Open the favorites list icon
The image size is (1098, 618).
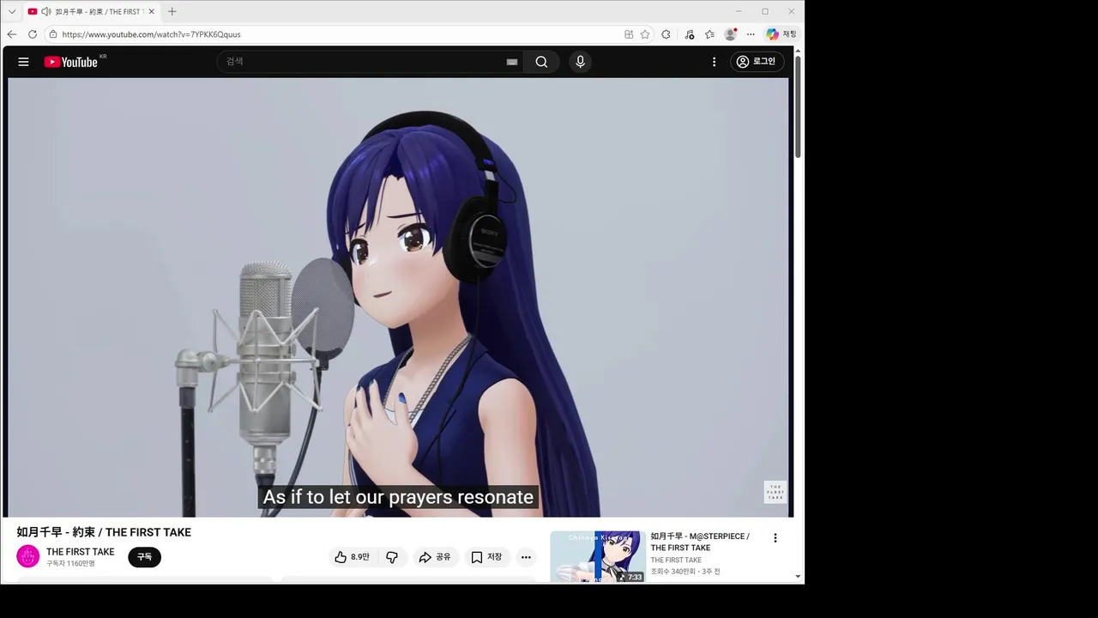pos(709,34)
